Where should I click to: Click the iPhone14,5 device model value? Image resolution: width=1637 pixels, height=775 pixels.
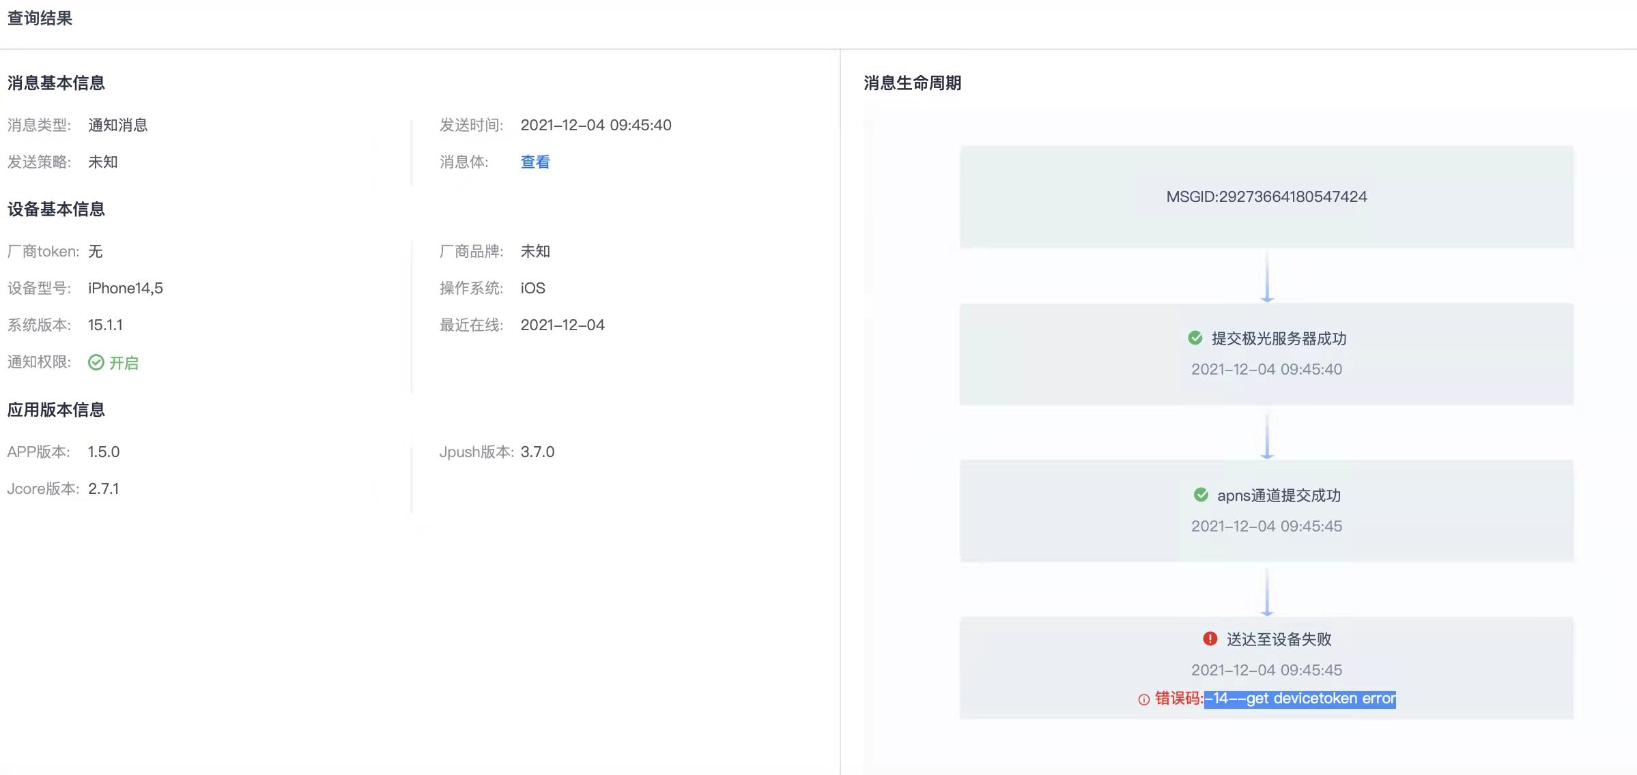[x=126, y=288]
